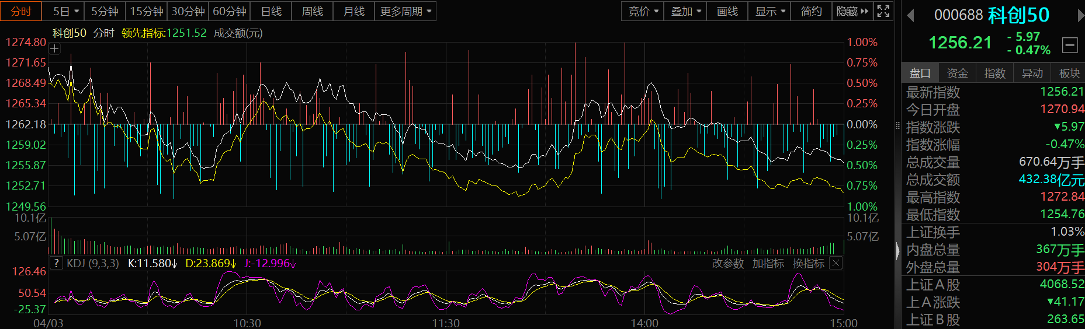
Task: Toggle 简约 simplified view mode
Action: pyautogui.click(x=811, y=11)
